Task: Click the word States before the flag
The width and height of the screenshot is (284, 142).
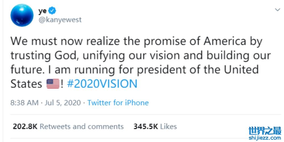Action: pyautogui.click(x=26, y=84)
